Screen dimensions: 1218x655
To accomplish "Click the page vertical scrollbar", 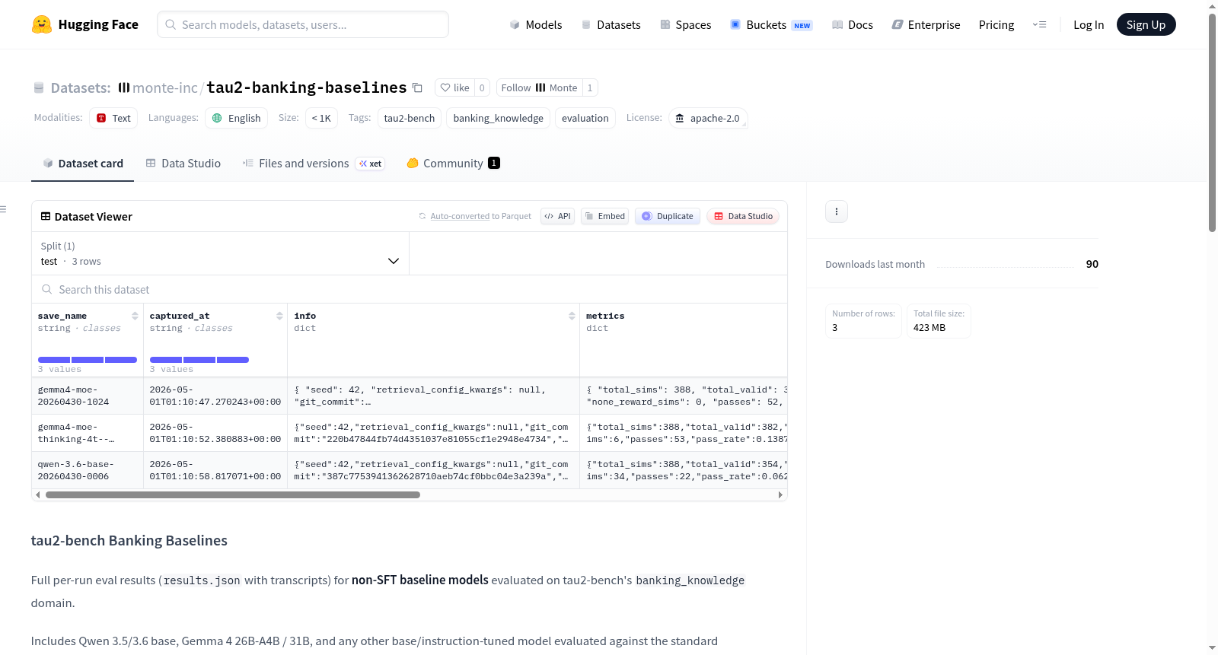I will pyautogui.click(x=1212, y=122).
